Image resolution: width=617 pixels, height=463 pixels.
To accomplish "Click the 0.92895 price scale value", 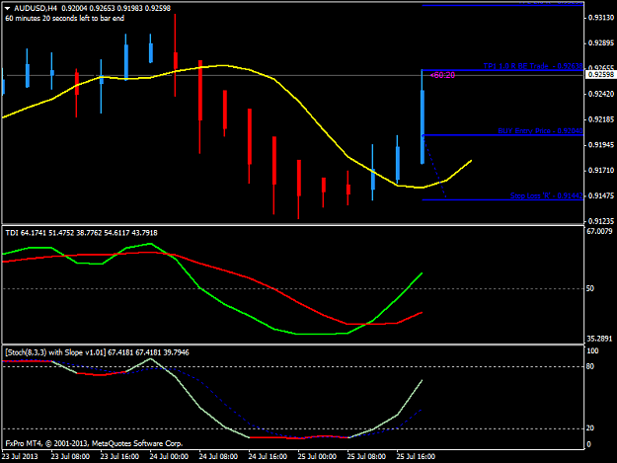I will pyautogui.click(x=601, y=42).
